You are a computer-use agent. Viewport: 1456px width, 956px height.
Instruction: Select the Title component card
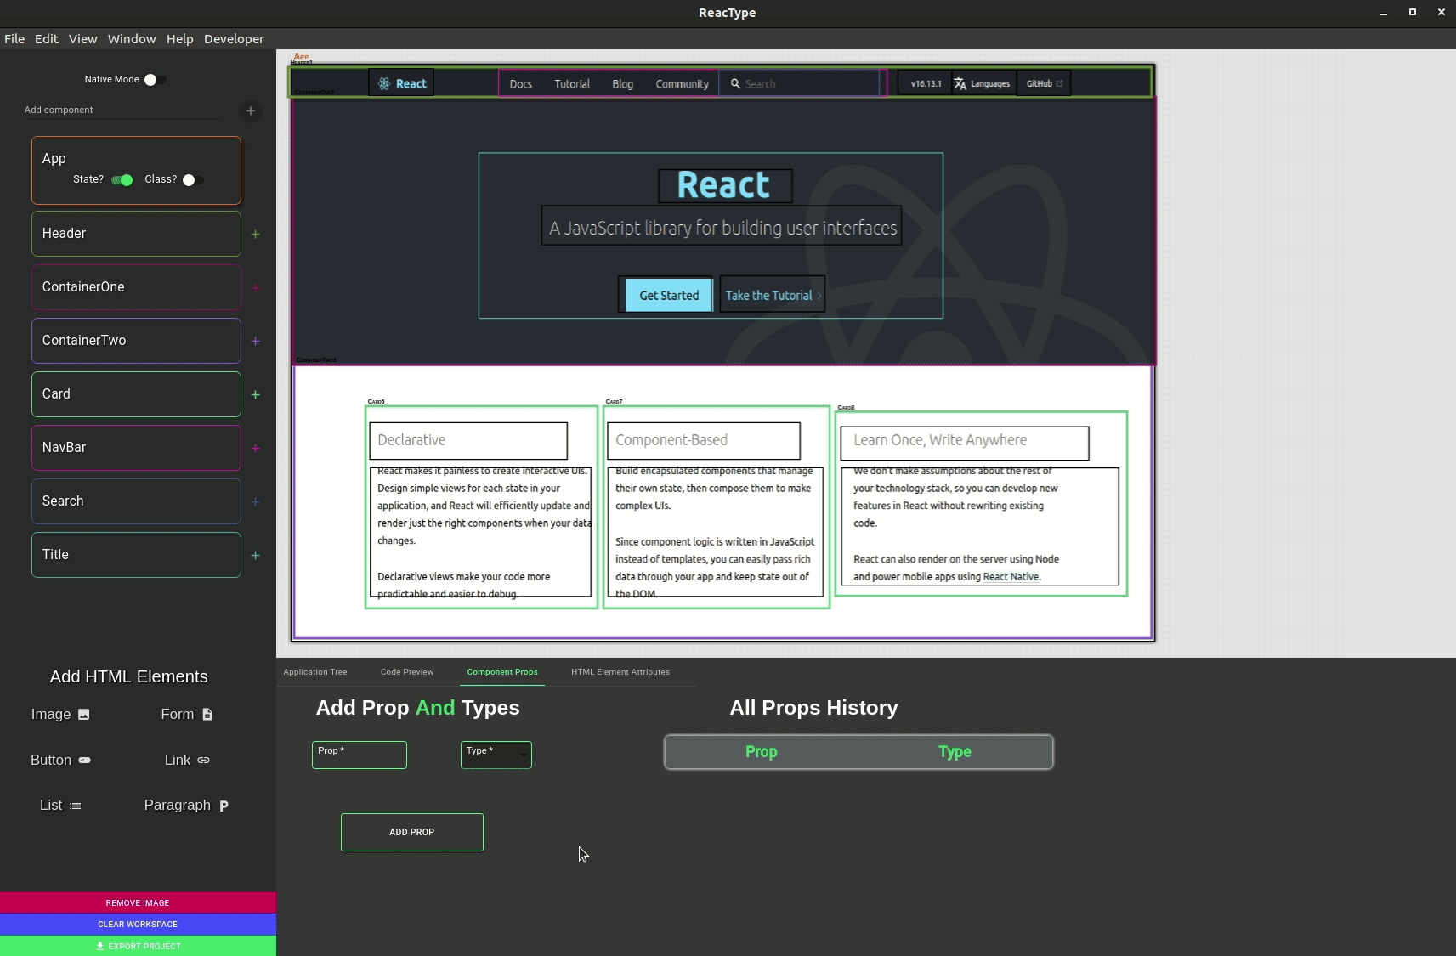coord(136,555)
